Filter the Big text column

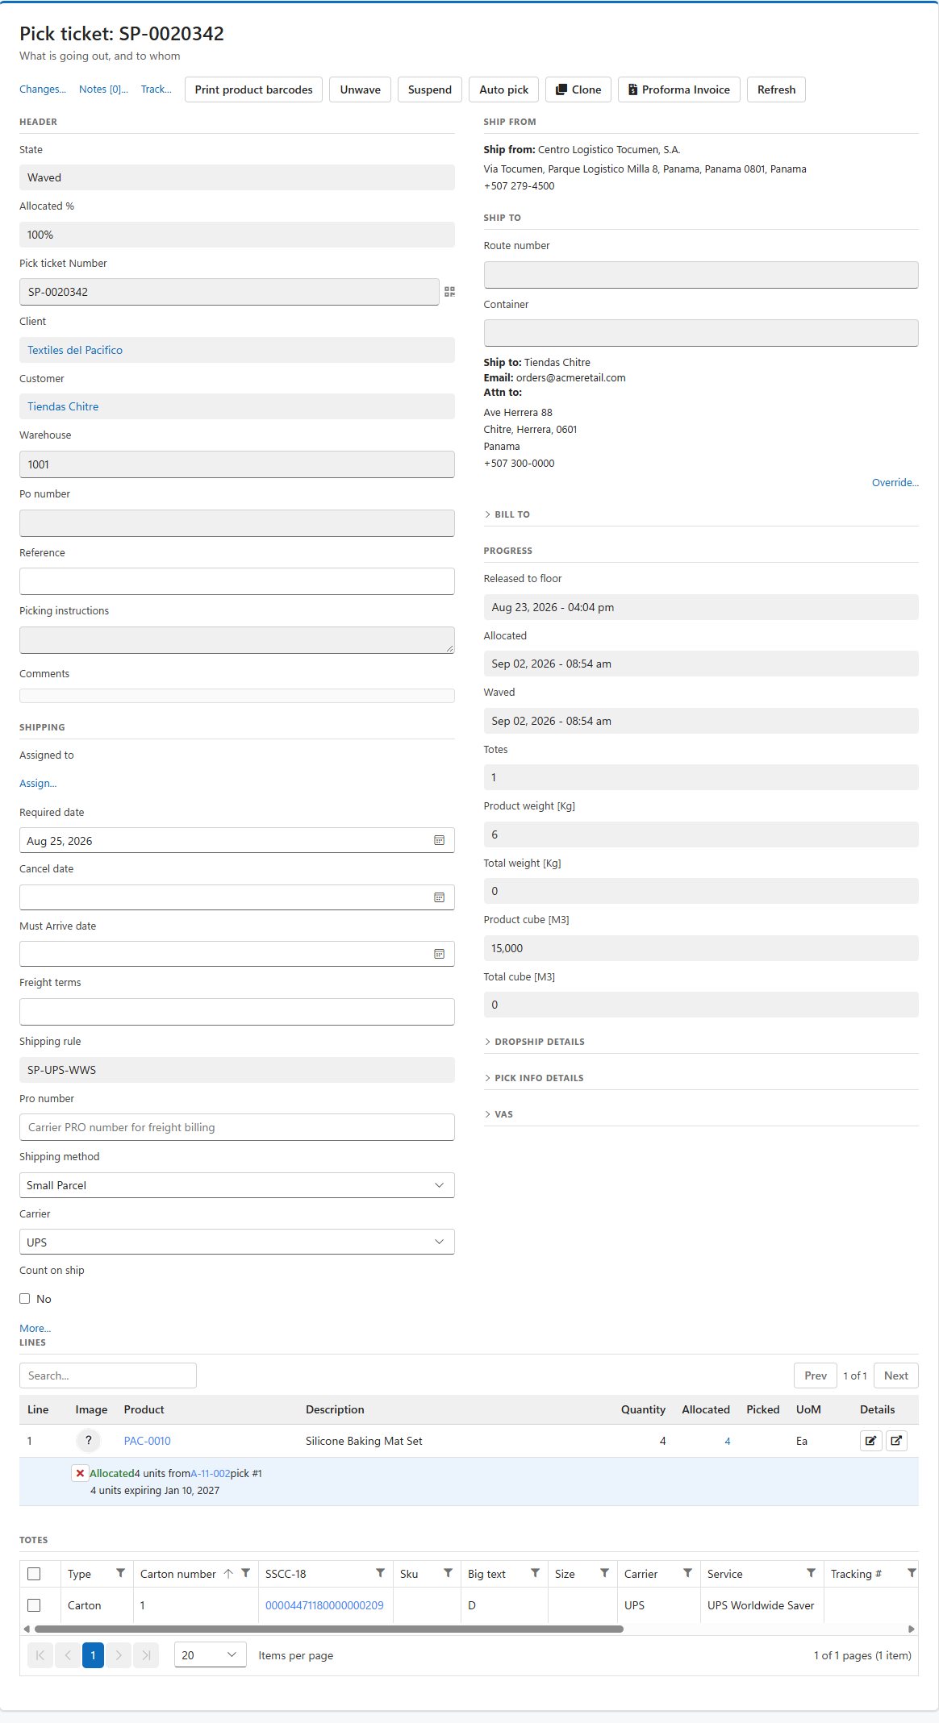pyautogui.click(x=535, y=1573)
